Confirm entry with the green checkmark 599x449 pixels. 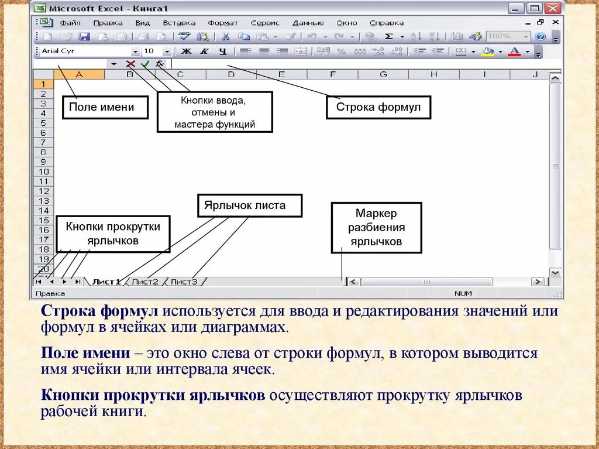coord(145,64)
